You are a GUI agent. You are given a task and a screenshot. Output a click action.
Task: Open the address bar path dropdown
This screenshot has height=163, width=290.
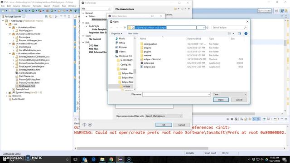click(203, 28)
